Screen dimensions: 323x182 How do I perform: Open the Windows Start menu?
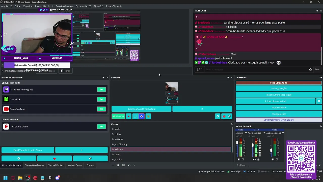coord(5,178)
